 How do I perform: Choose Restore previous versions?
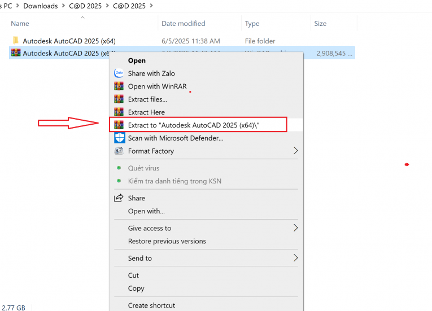[167, 241]
